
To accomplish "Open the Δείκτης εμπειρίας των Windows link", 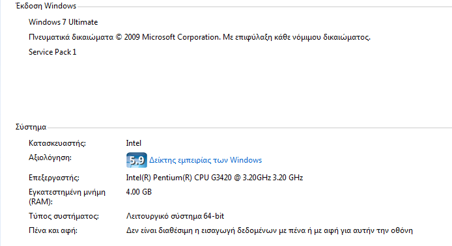I will (206, 160).
